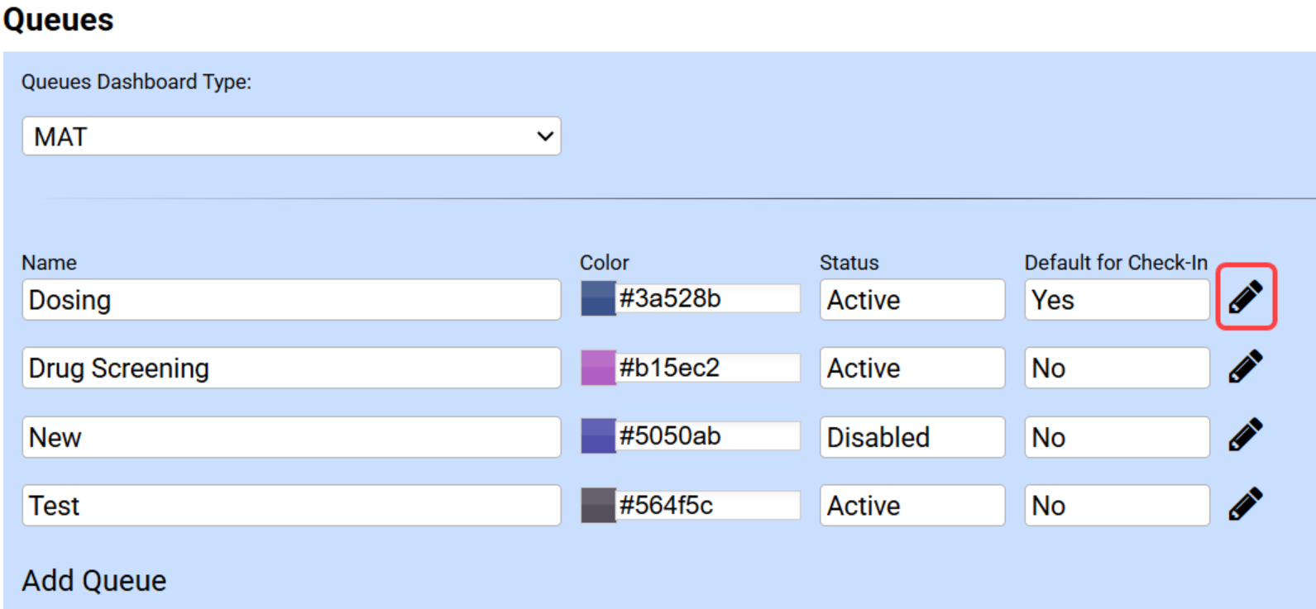Open edit pencil for the New queue

pyautogui.click(x=1245, y=435)
